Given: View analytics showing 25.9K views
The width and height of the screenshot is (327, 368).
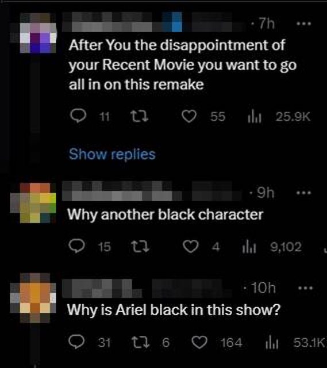Looking at the screenshot, I should pyautogui.click(x=255, y=116).
